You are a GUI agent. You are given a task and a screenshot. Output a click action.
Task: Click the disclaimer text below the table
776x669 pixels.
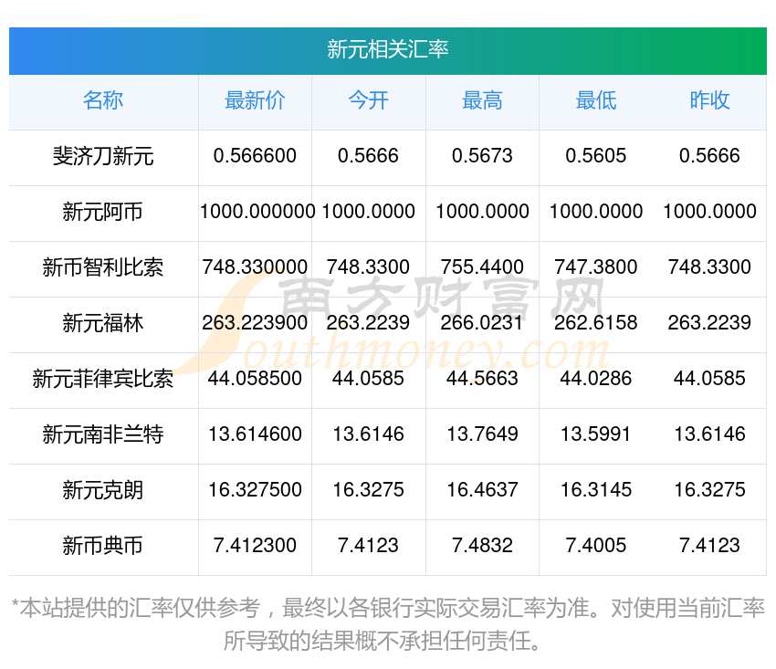click(388, 624)
